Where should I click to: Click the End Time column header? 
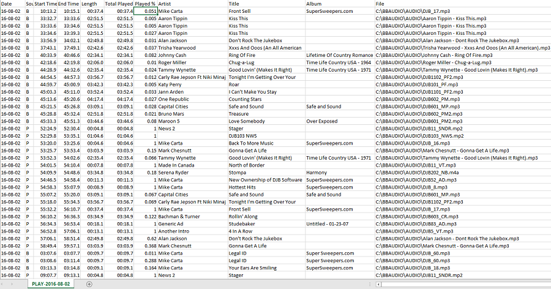point(69,4)
